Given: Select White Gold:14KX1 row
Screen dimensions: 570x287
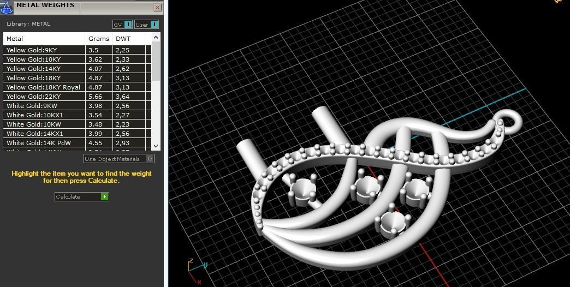Looking at the screenshot, I should [77, 134].
